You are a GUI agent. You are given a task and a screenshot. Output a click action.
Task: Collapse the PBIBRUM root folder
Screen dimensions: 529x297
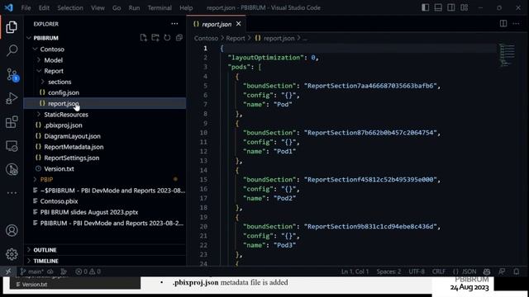[x=46, y=38]
